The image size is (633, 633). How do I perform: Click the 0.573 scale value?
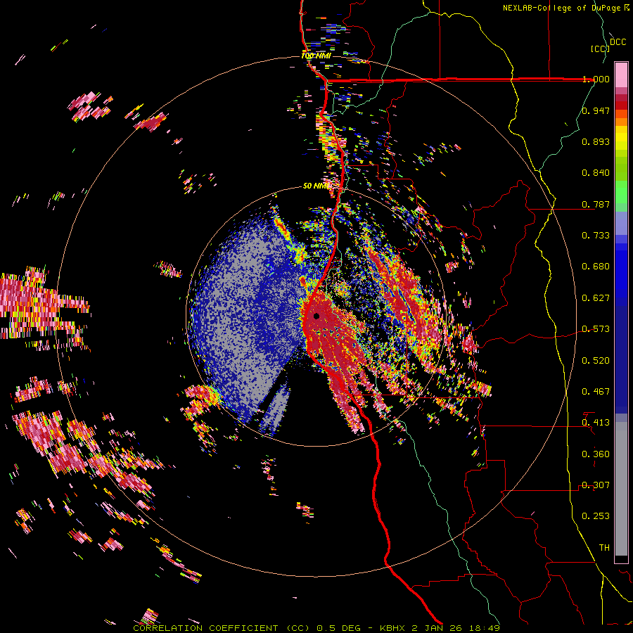pyautogui.click(x=596, y=329)
